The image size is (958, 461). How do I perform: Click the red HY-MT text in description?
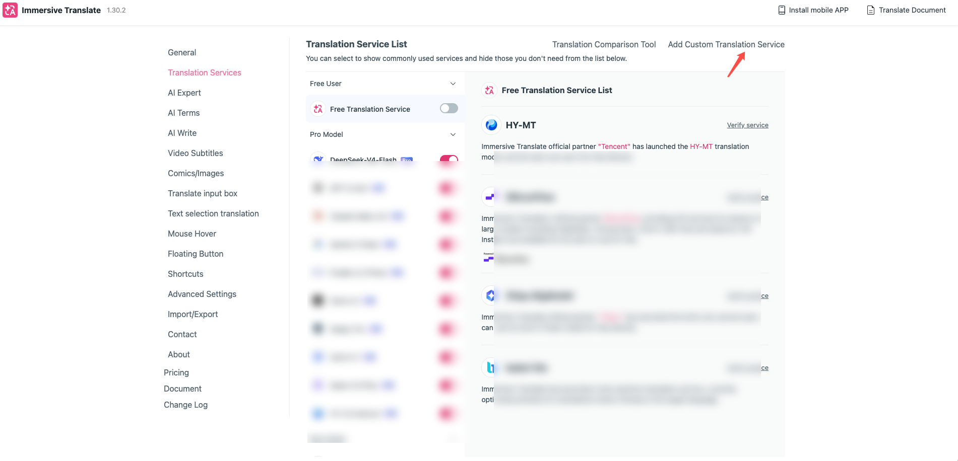701,146
